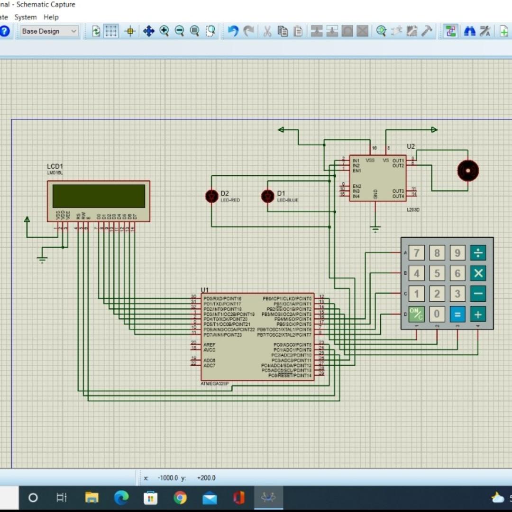Redo the last undone action
This screenshot has width=512, height=512.
[x=248, y=31]
